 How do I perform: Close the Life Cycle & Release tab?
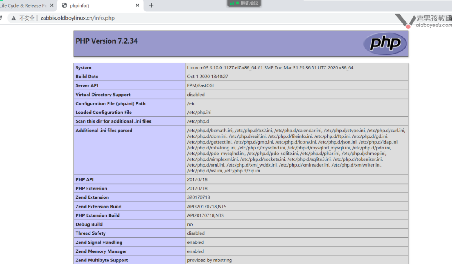point(51,5)
